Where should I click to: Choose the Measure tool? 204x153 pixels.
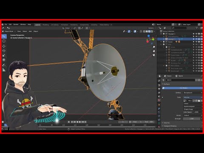[4, 70]
